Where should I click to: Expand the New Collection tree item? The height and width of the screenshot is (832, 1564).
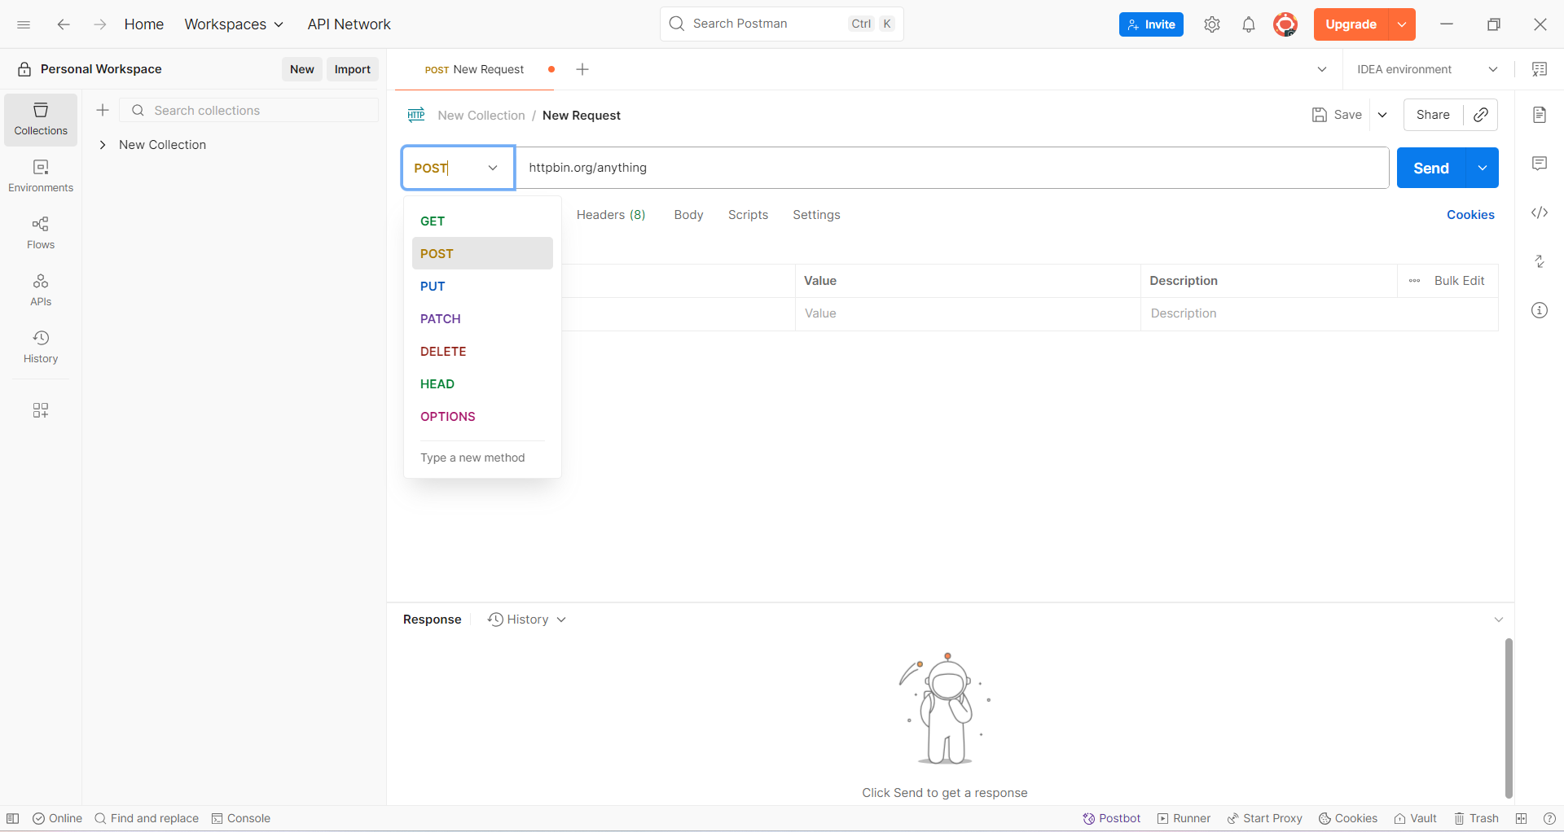[x=103, y=144]
